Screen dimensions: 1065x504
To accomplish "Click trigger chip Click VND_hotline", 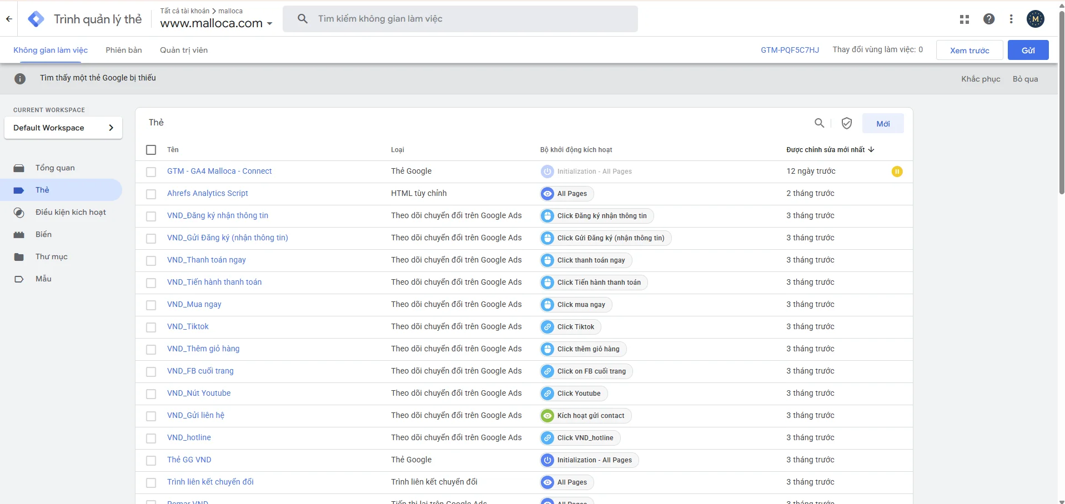I will (580, 438).
